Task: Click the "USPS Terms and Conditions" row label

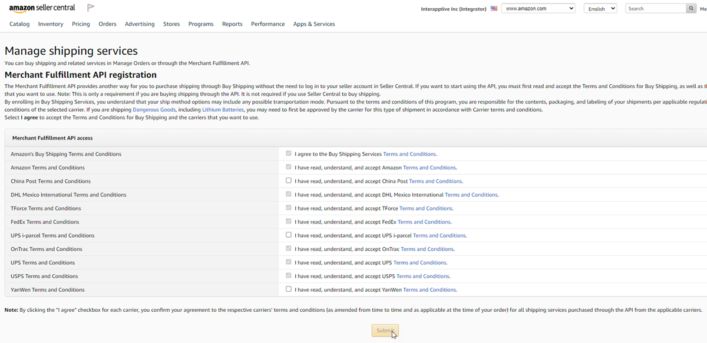Action: 44,276
